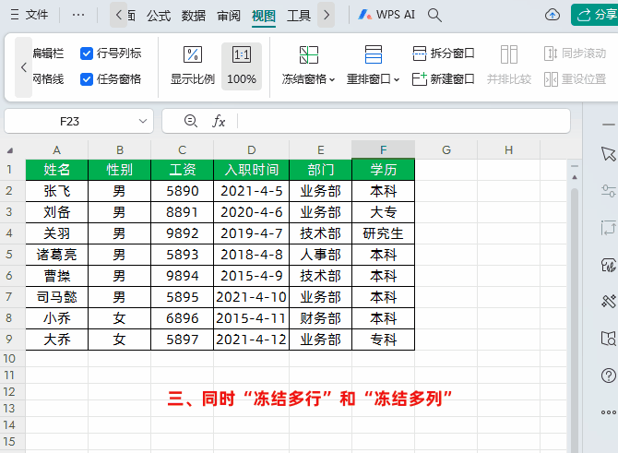Click the sidebar style leaf icon
The image size is (618, 453).
608,265
